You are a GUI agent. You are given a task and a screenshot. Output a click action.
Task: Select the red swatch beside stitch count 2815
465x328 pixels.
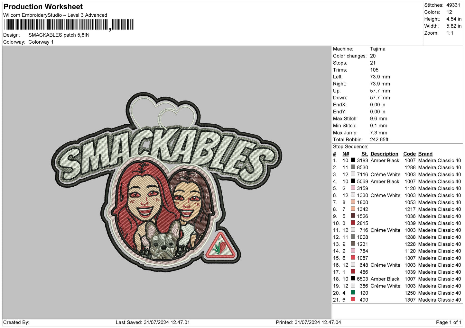point(353,223)
